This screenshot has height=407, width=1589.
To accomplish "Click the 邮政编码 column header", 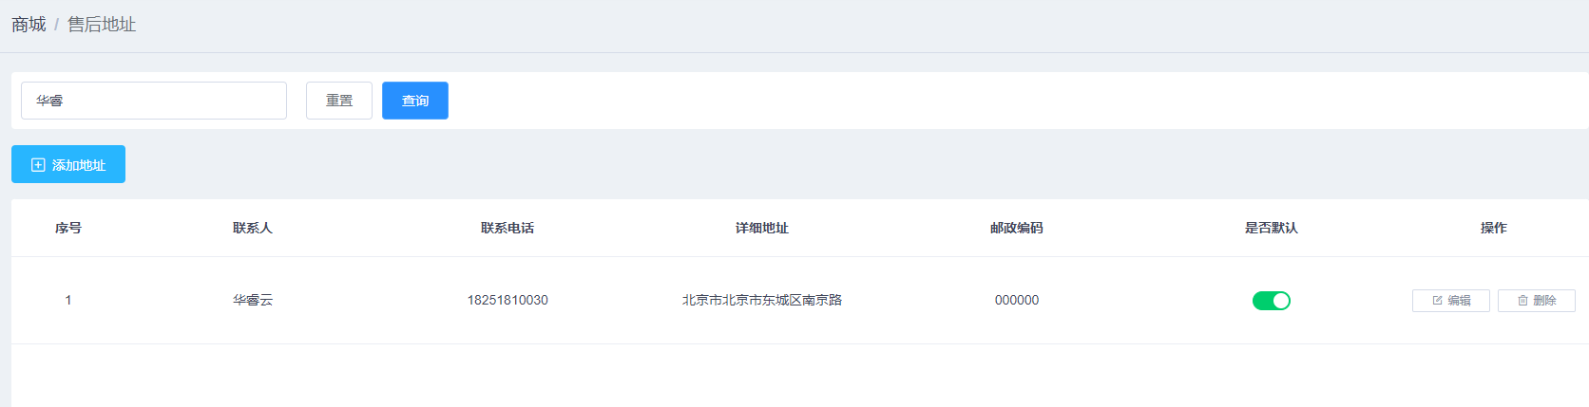I will point(1017,228).
